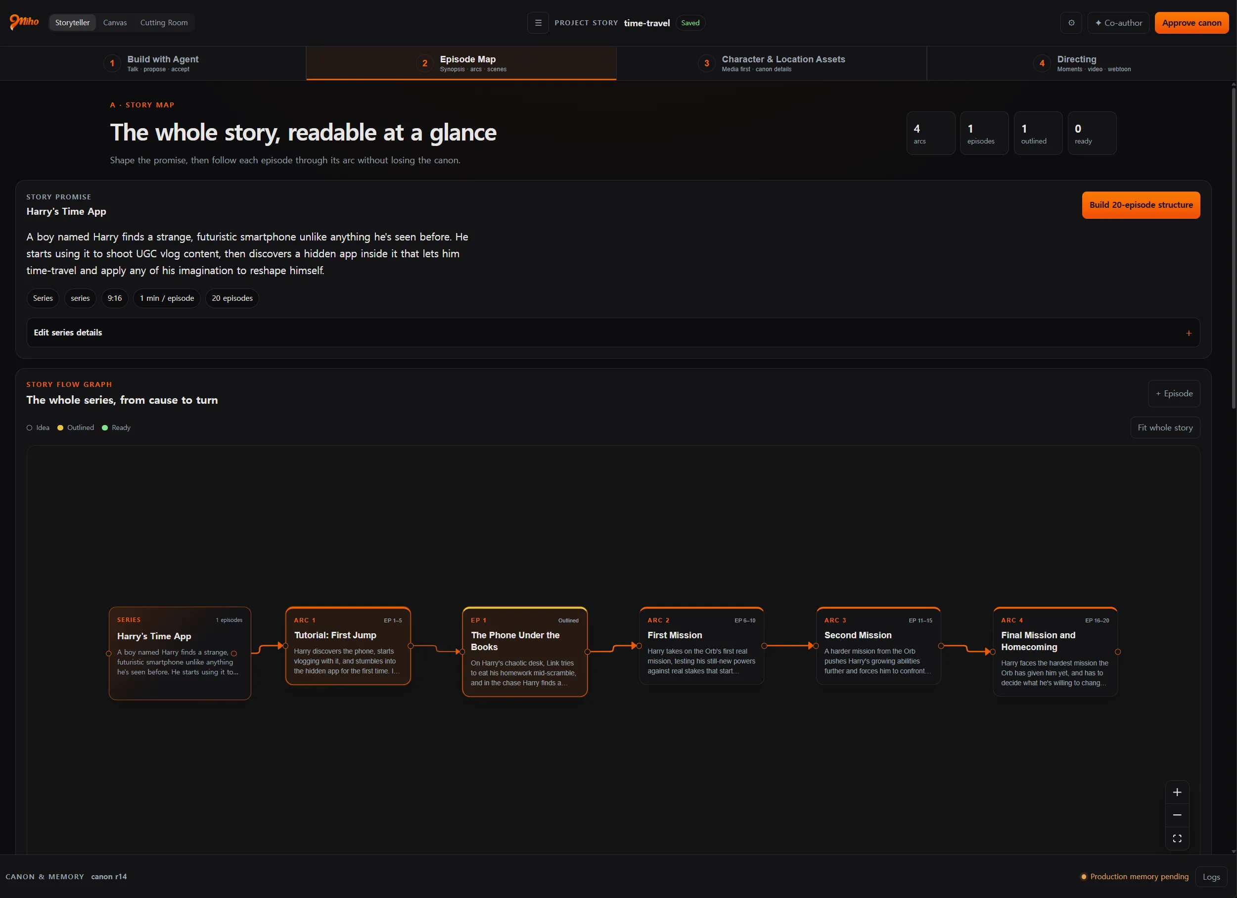Open the hamburger menu beside Project Story
Image resolution: width=1237 pixels, height=898 pixels.
tap(538, 23)
